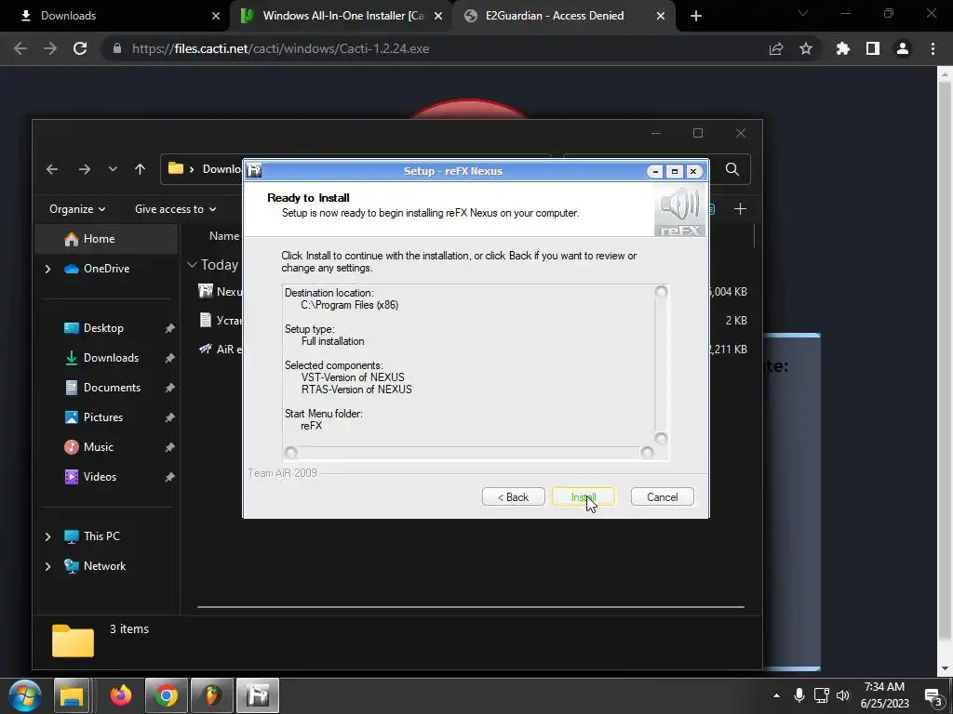This screenshot has height=714, width=953.
Task: Click the Explorer search magnifier icon
Action: pyautogui.click(x=732, y=169)
